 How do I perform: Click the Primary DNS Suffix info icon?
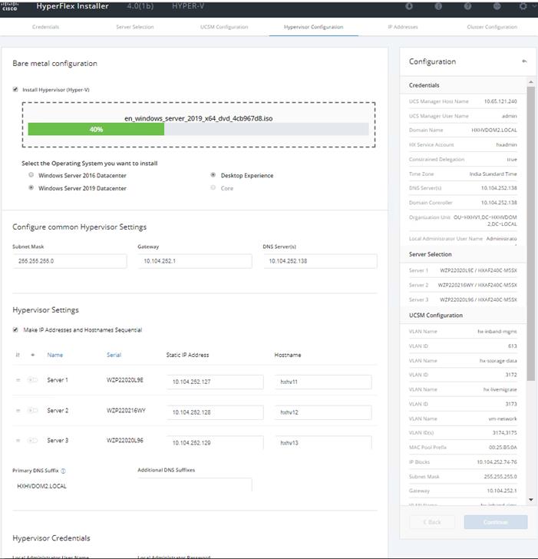(x=63, y=471)
